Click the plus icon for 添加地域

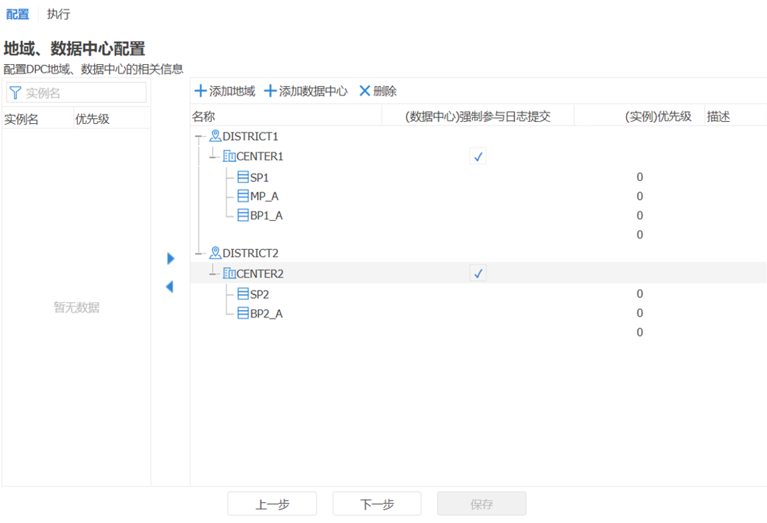tap(201, 91)
